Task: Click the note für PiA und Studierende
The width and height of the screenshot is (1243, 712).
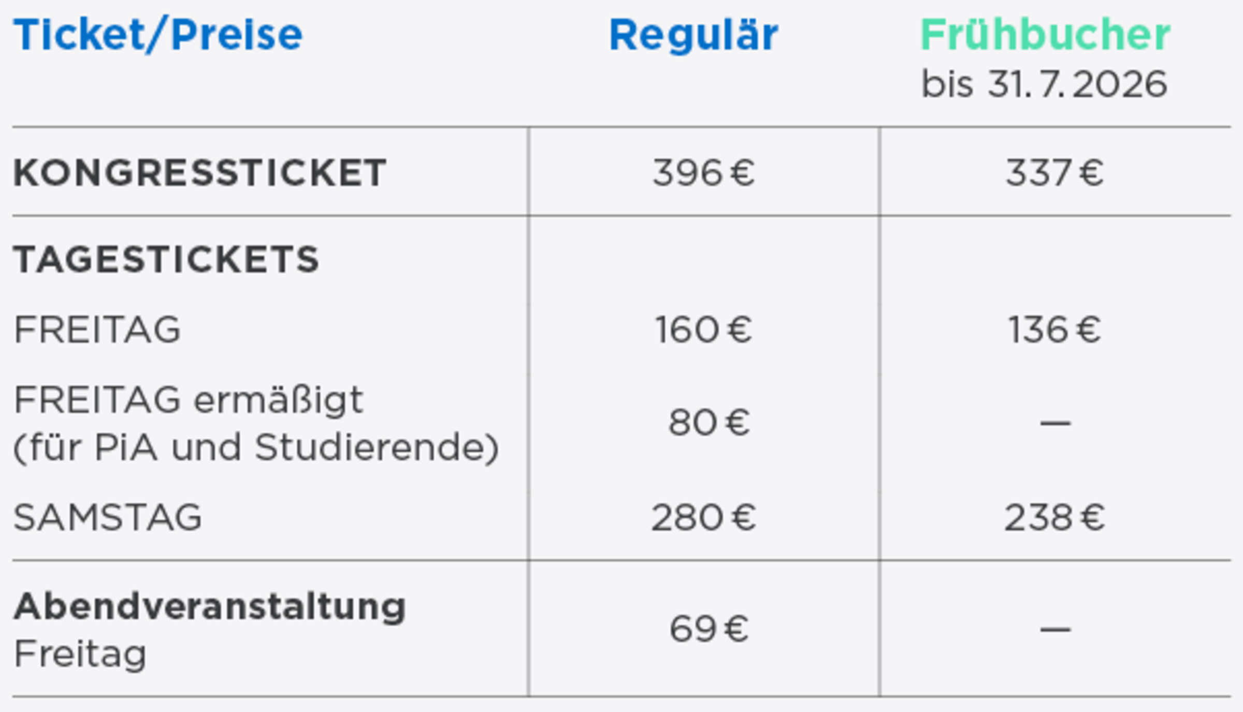Action: pos(256,447)
